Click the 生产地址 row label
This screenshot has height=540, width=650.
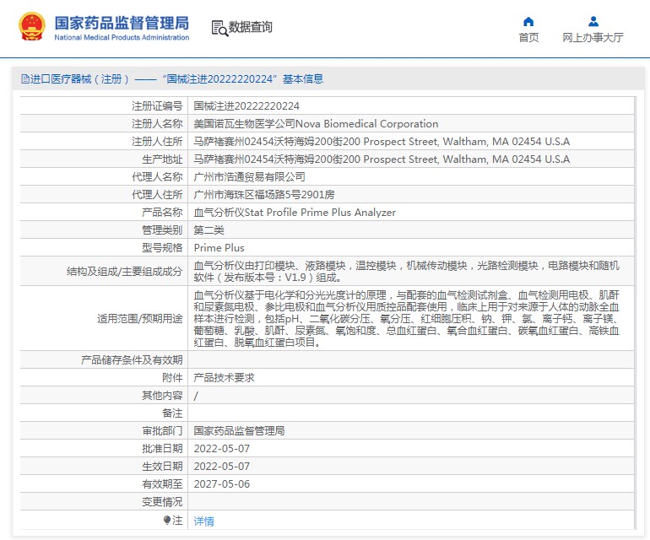coord(162,159)
